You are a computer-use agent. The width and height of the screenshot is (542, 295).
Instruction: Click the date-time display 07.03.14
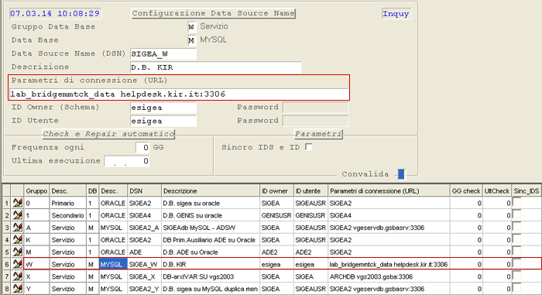click(55, 13)
